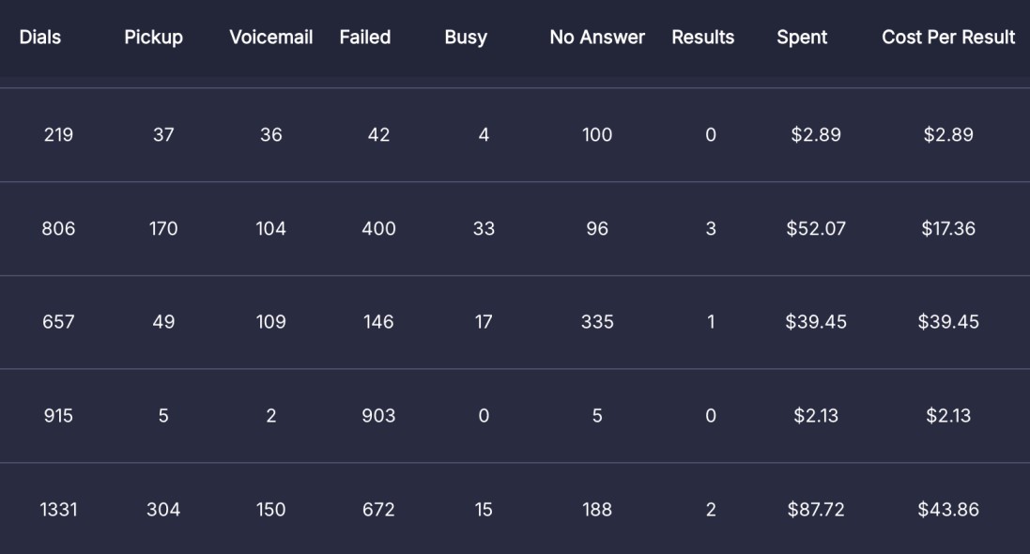Click the Busy column header
The width and height of the screenshot is (1030, 554).
466,38
